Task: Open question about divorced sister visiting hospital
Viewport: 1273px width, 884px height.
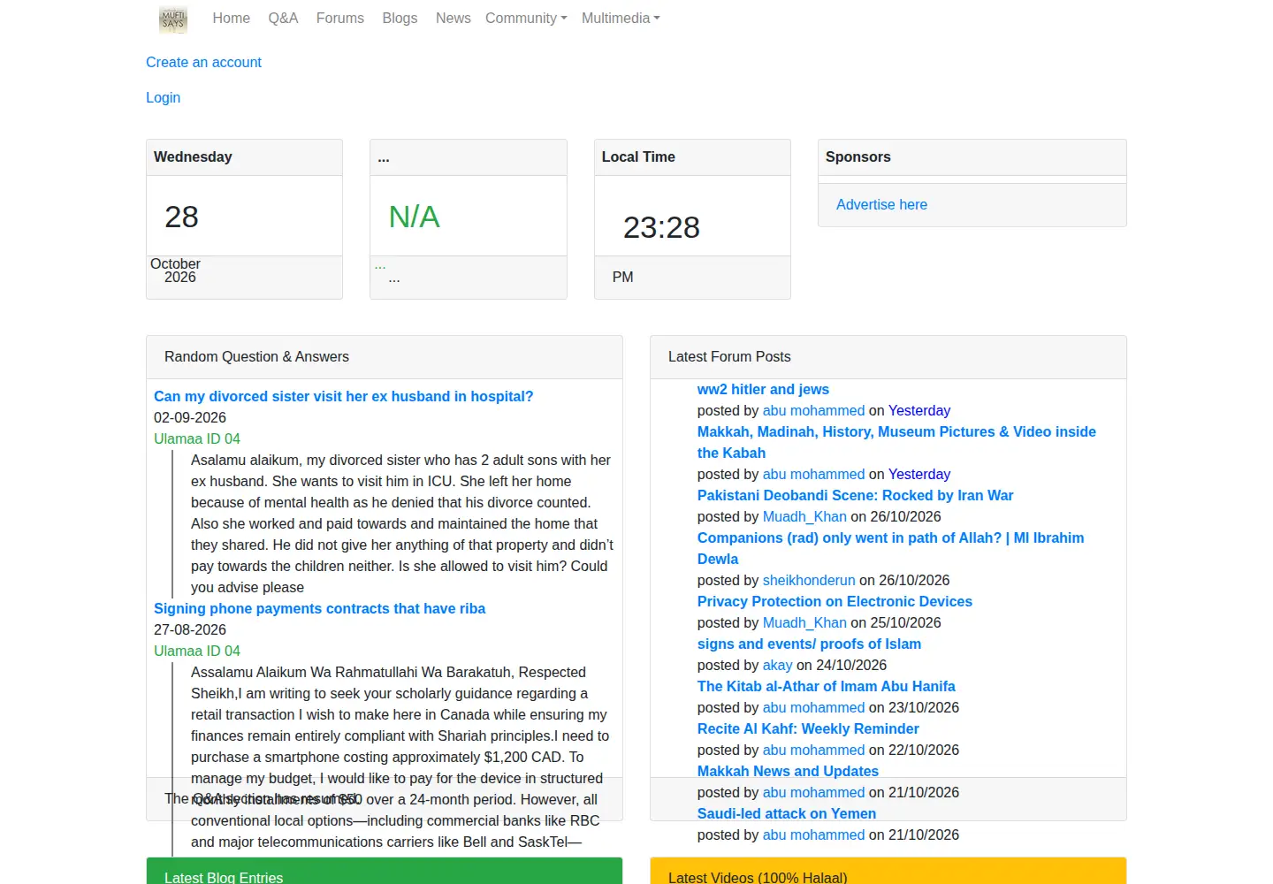Action: pos(343,396)
